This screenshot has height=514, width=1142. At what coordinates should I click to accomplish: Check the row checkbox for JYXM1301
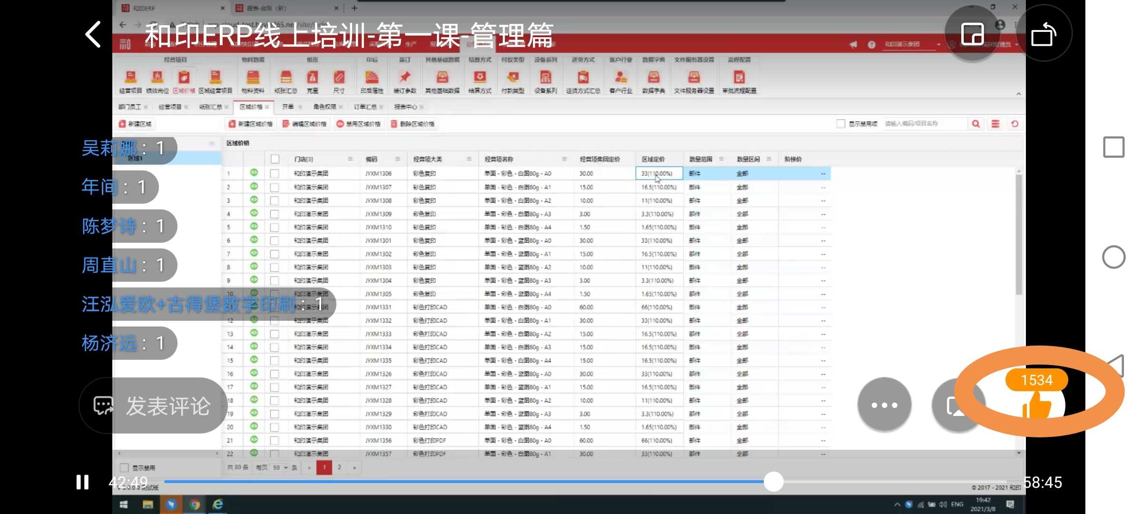pos(275,240)
